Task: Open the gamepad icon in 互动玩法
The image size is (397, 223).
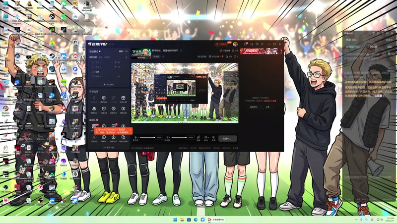Action: [94, 110]
